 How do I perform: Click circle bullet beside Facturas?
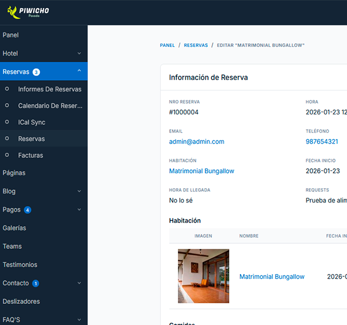[x=7, y=154]
